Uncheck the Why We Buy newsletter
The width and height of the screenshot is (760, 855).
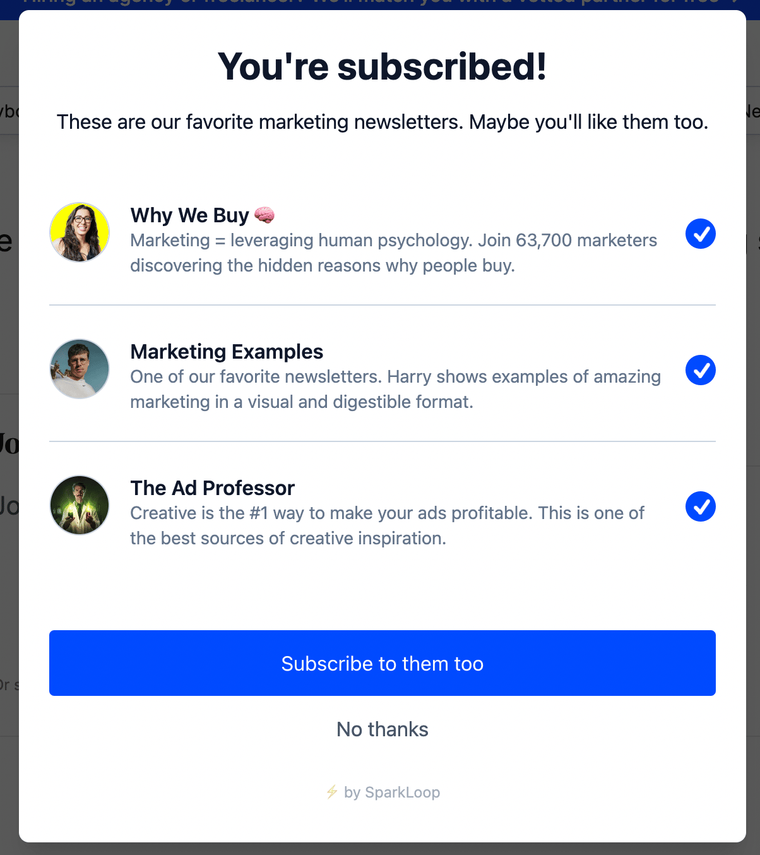701,234
